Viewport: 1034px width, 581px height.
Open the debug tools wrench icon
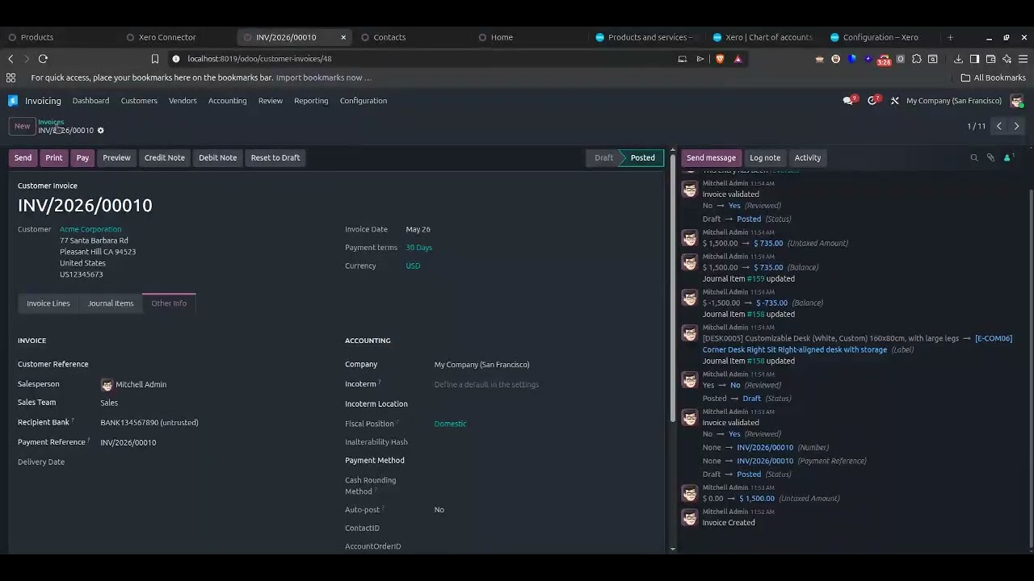tap(894, 101)
